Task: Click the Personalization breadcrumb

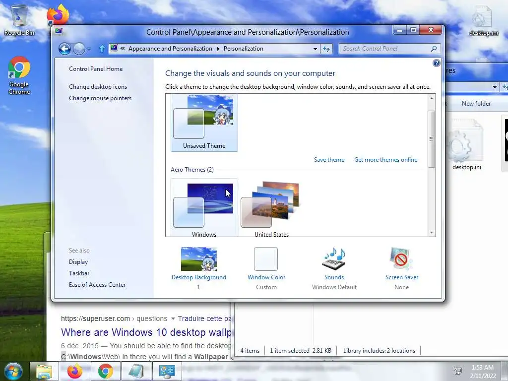Action: point(243,49)
